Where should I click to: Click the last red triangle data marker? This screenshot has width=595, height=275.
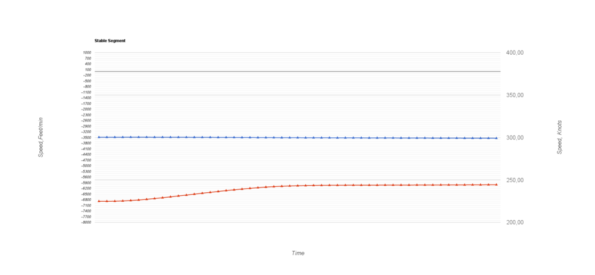[496, 185]
